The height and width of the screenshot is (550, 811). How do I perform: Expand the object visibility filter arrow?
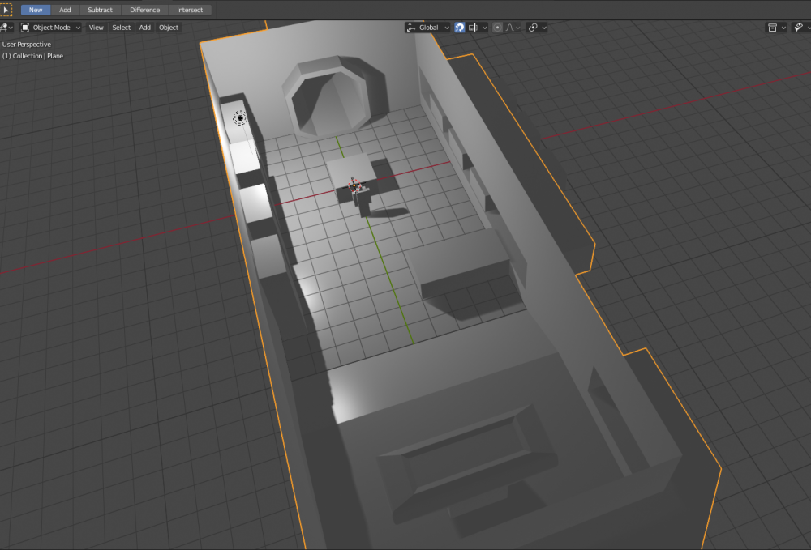(x=784, y=28)
